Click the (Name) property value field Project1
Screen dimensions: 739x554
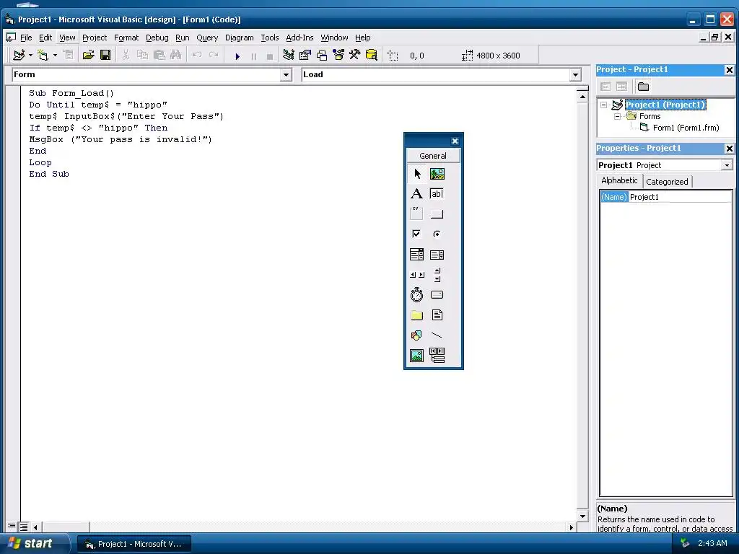[x=680, y=198]
